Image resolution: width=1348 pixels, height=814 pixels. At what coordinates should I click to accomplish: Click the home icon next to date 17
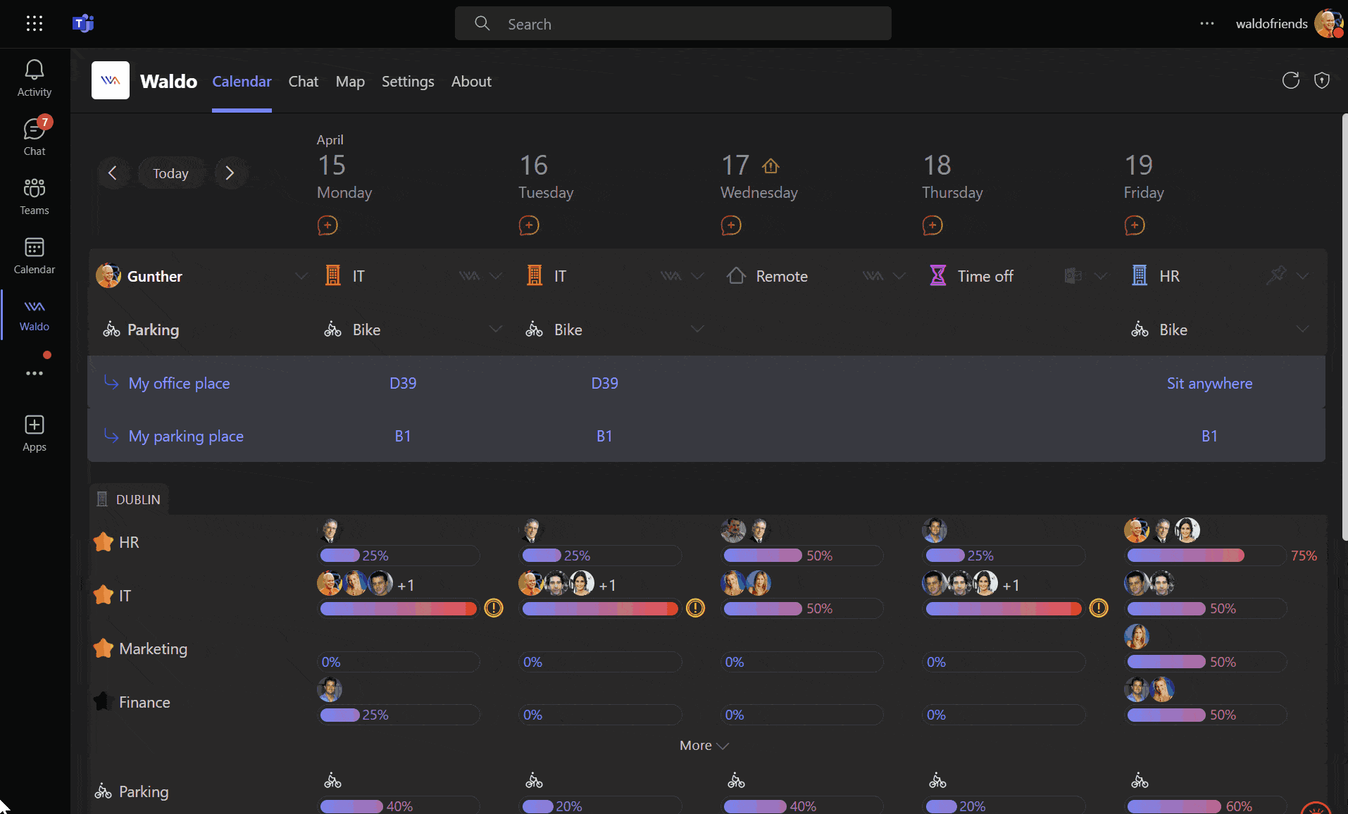(771, 166)
